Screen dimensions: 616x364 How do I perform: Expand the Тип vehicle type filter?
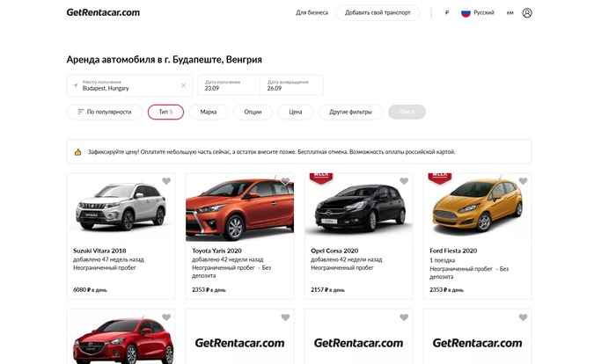coord(165,112)
